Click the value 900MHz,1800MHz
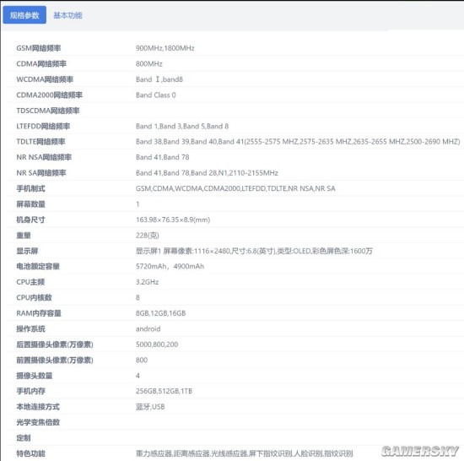The image size is (464, 461). pyautogui.click(x=165, y=48)
